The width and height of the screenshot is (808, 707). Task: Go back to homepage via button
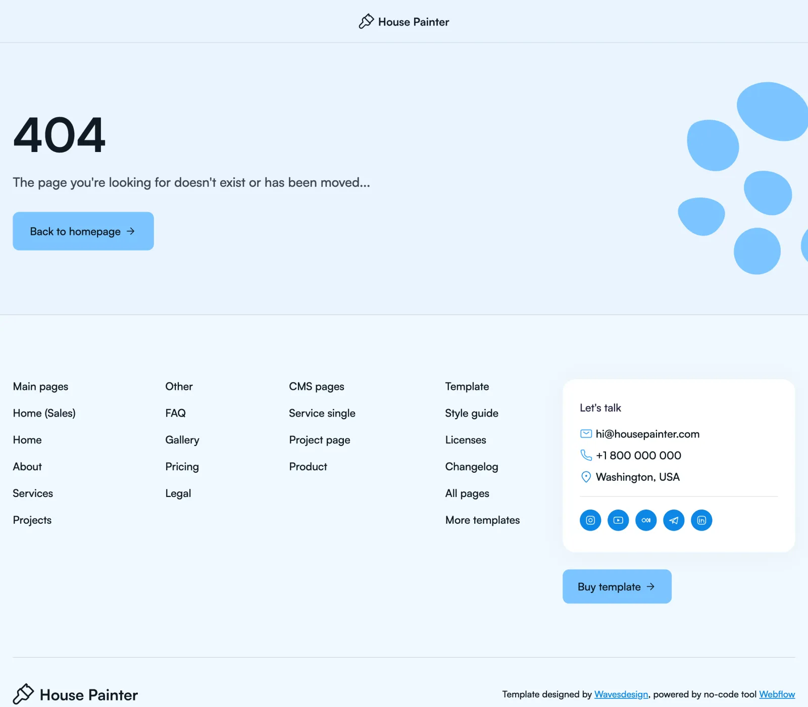[x=83, y=231]
